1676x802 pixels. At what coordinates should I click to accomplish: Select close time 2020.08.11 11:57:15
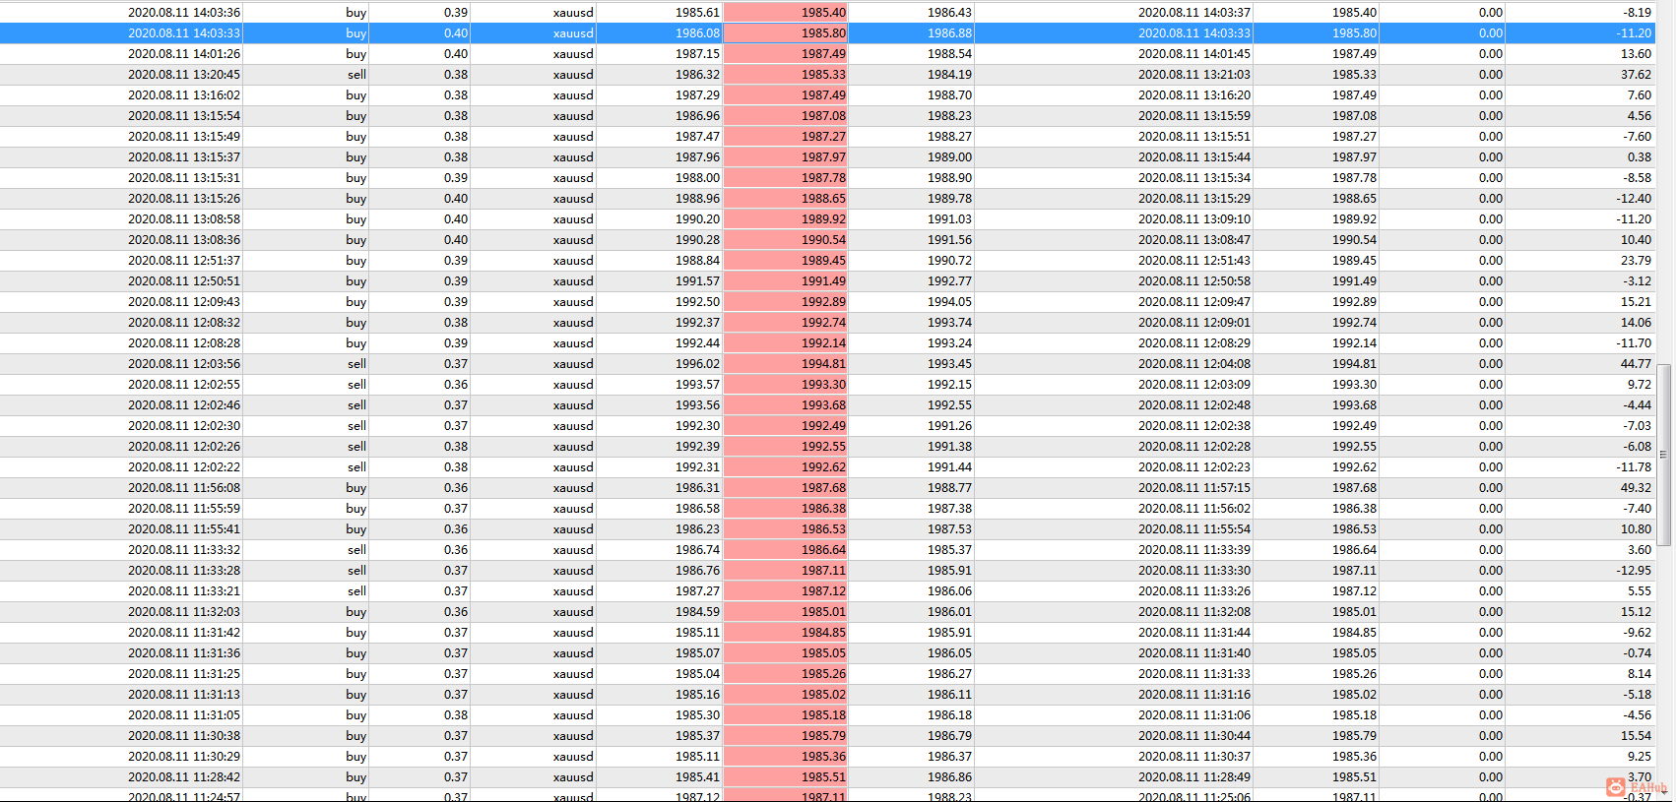coord(1194,488)
